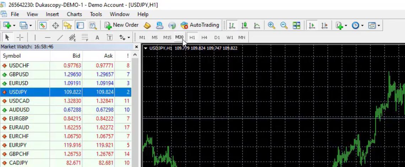Close the Market Watch panel
This screenshot has width=405, height=167.
click(136, 47)
